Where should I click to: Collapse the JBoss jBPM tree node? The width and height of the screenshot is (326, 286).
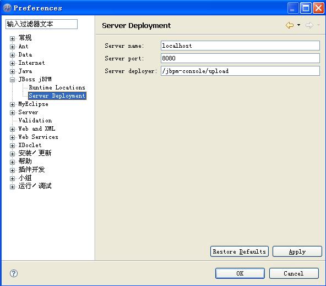[12, 80]
